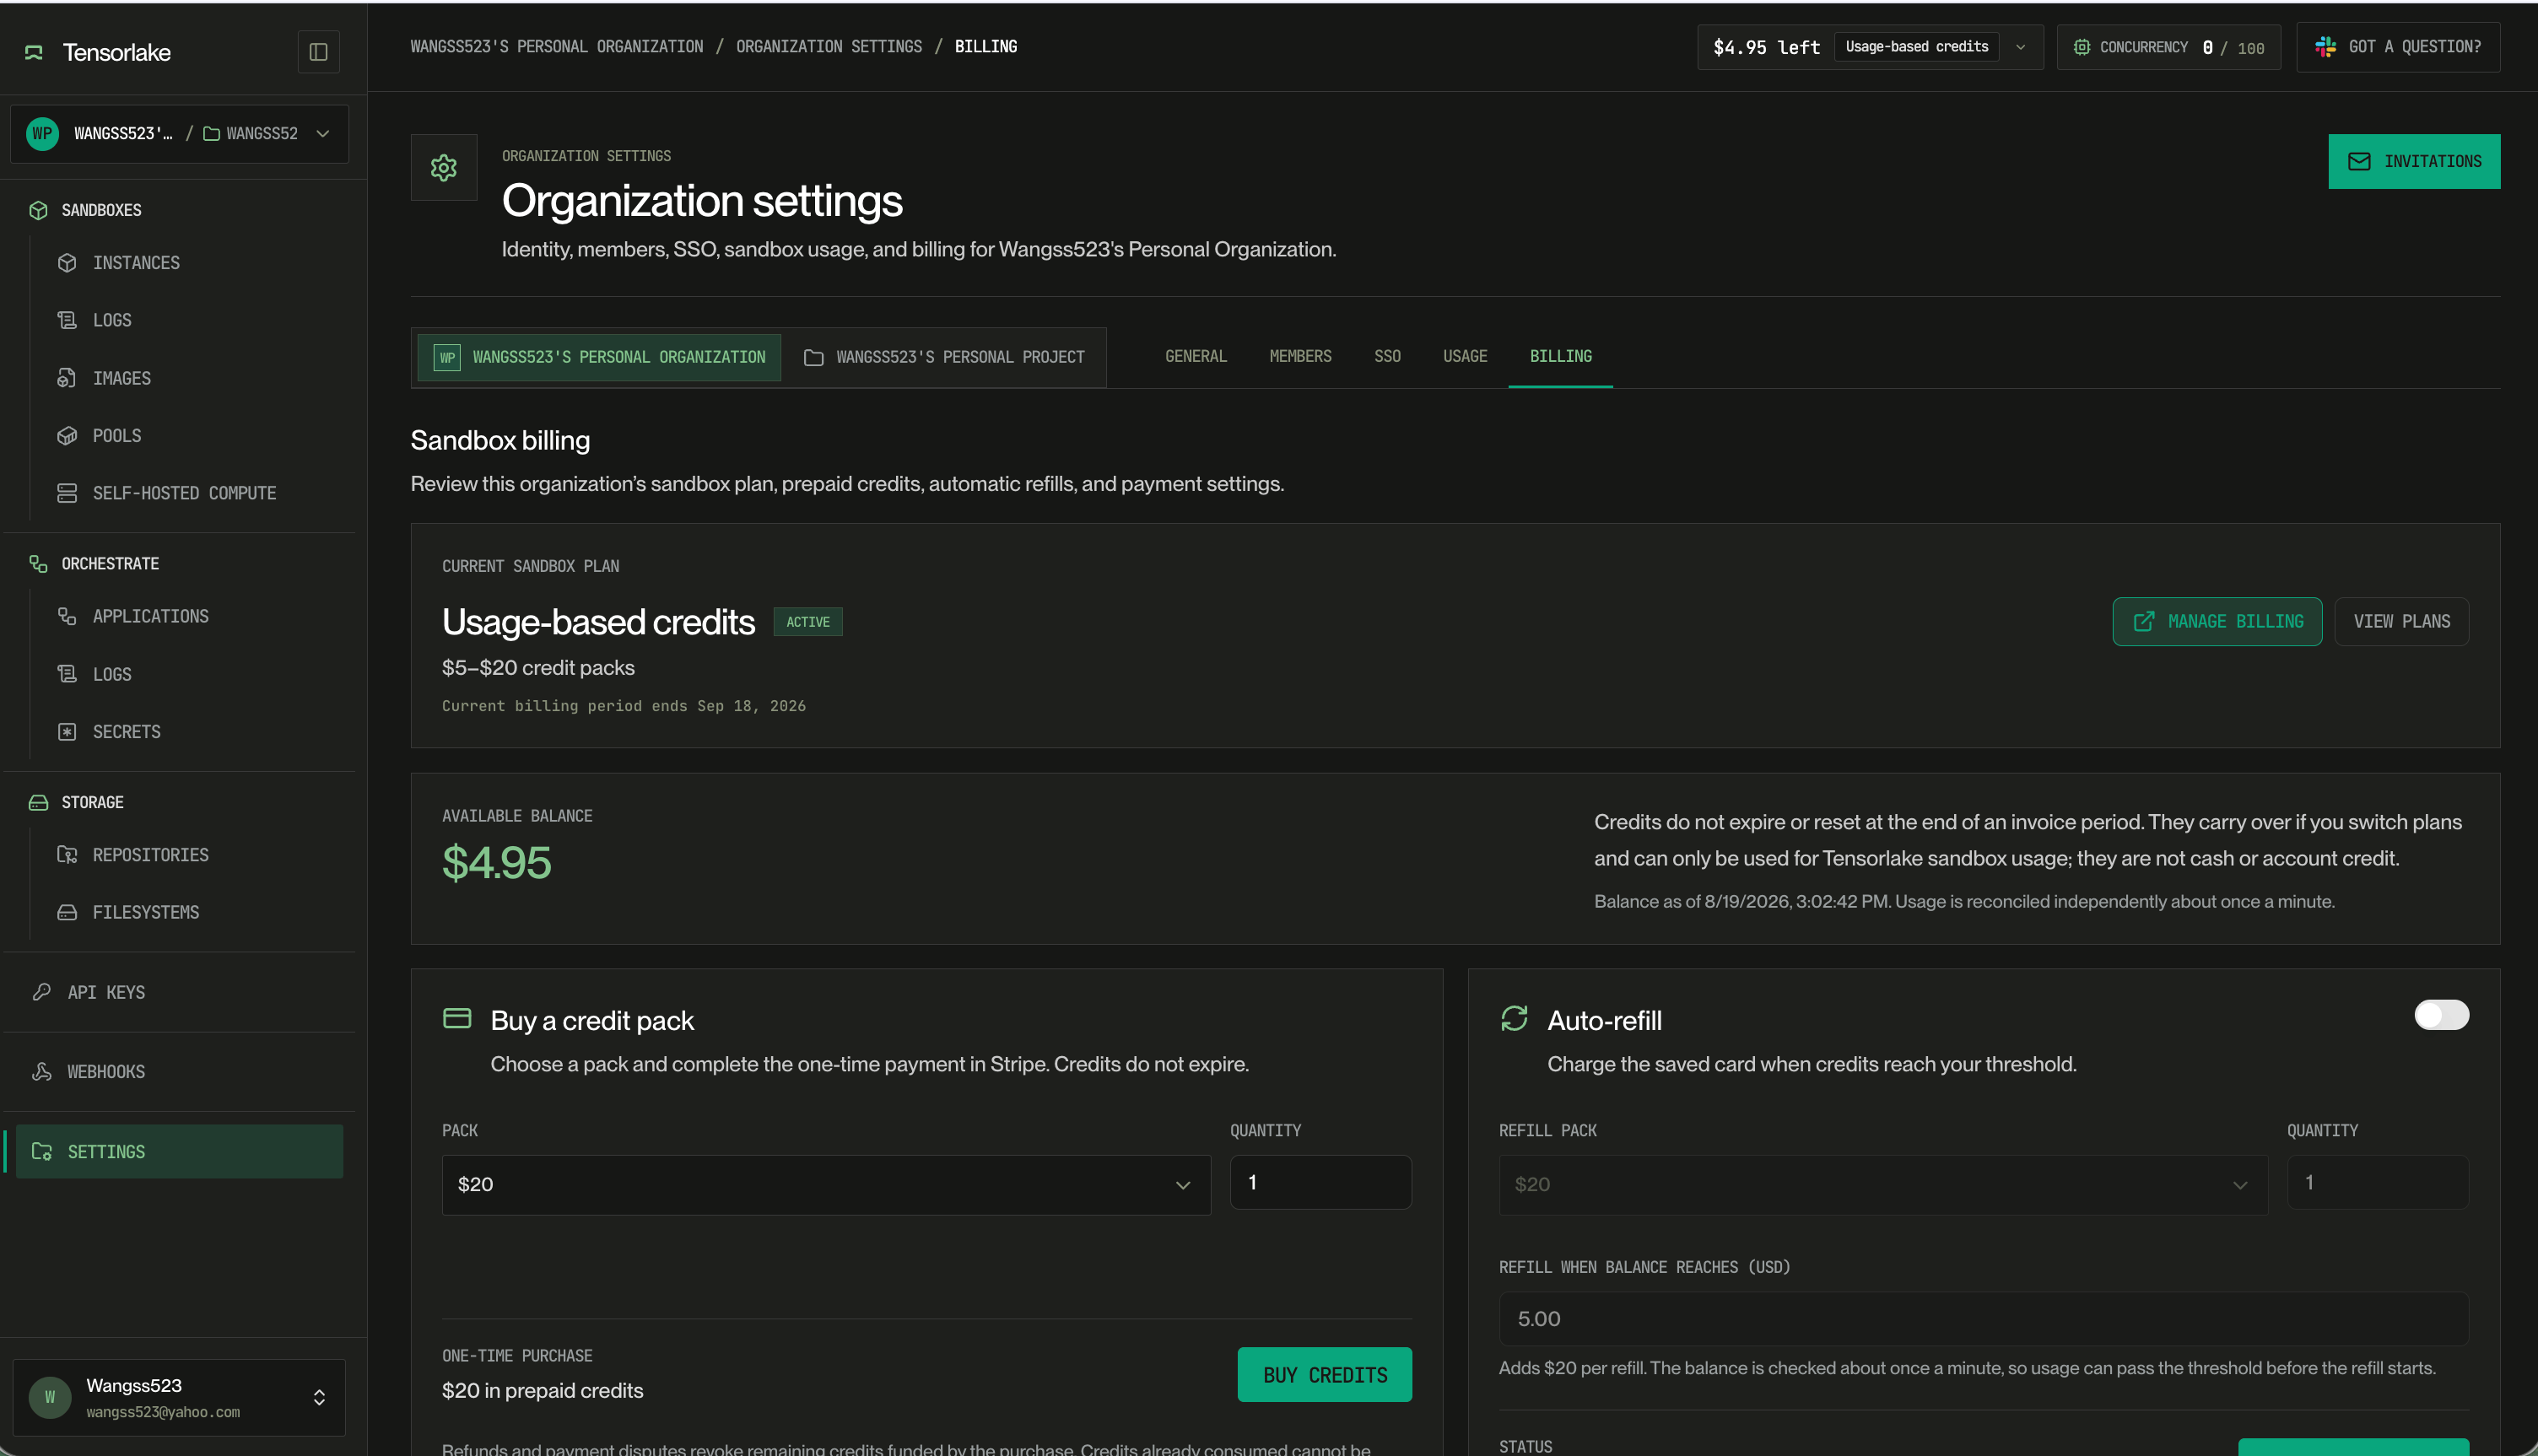Open API Keys page

pyautogui.click(x=106, y=992)
